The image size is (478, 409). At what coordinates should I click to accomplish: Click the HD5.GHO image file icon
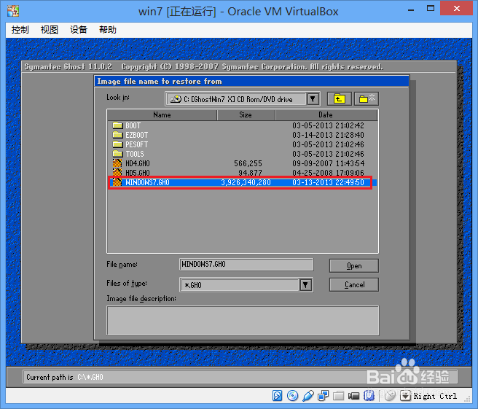117,173
